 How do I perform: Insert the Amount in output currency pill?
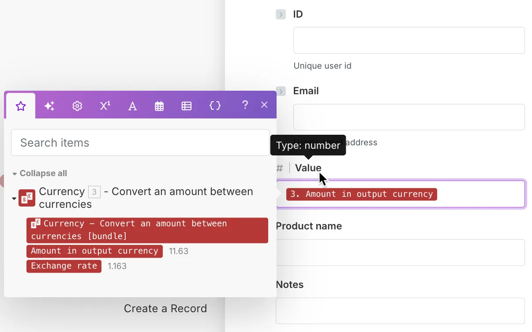tap(94, 251)
